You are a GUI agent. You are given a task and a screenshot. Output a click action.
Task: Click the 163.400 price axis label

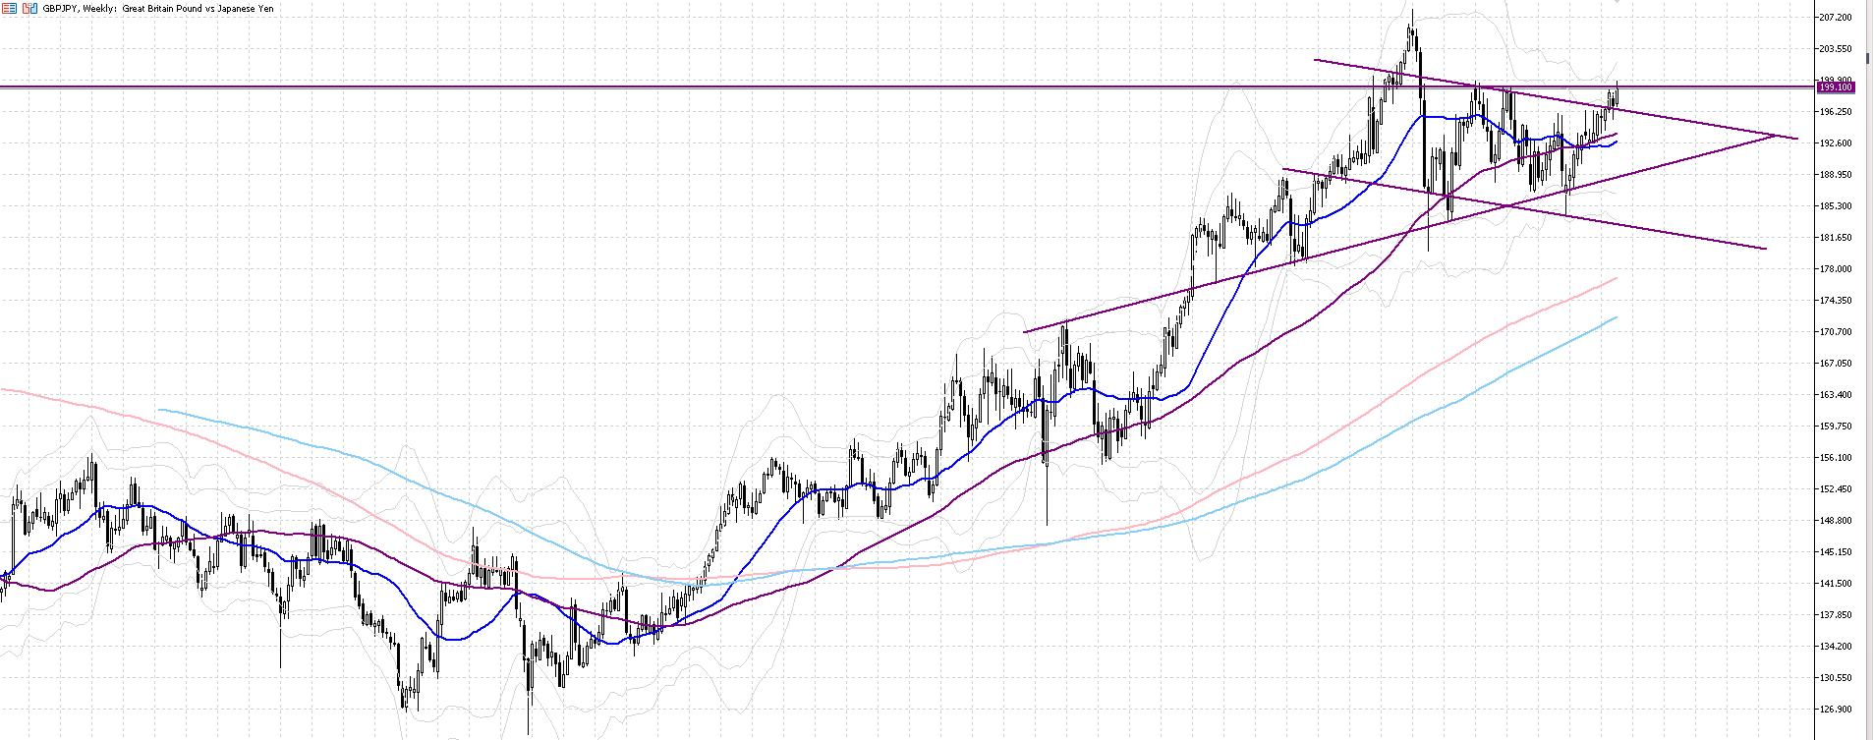point(1836,395)
